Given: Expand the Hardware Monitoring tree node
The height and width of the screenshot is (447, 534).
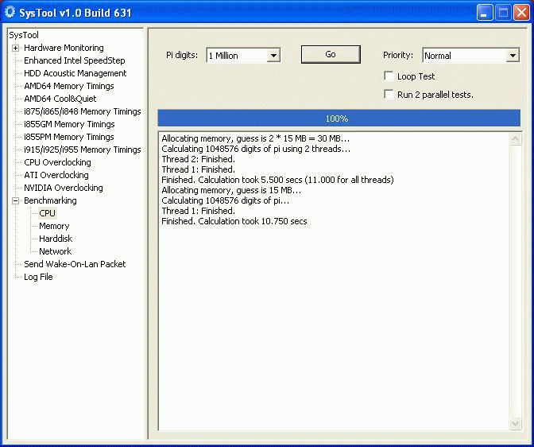Looking at the screenshot, I should pyautogui.click(x=15, y=48).
